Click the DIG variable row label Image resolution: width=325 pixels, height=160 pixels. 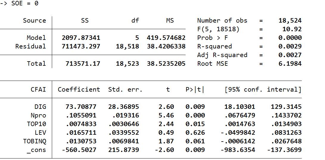40,107
